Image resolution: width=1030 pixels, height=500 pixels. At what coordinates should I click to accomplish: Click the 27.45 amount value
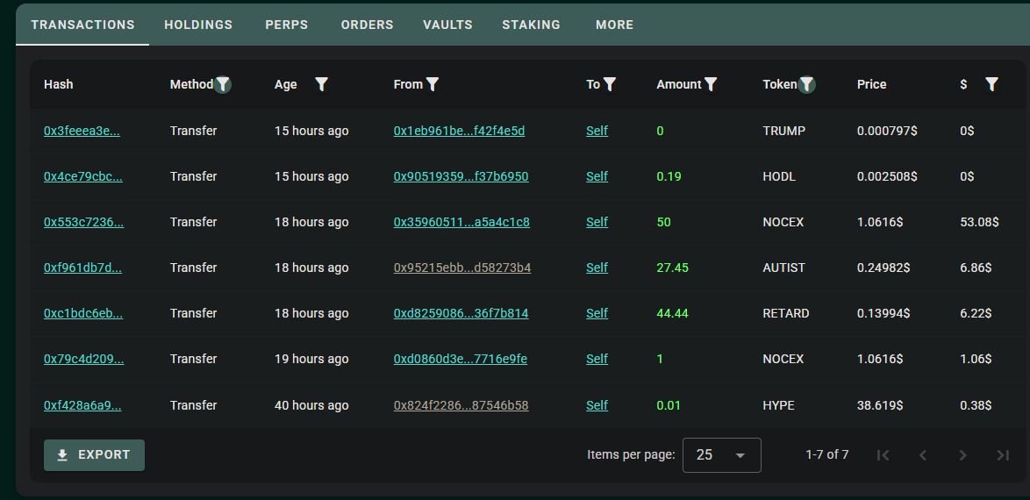[x=673, y=268]
